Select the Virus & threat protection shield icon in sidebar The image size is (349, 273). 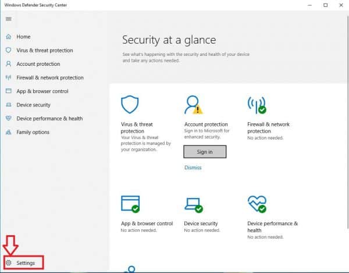pyautogui.click(x=8, y=51)
